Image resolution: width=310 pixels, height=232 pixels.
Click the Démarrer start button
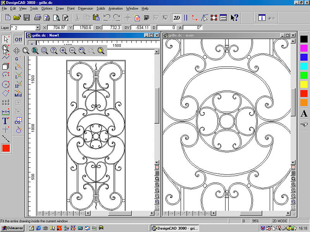click(x=12, y=228)
